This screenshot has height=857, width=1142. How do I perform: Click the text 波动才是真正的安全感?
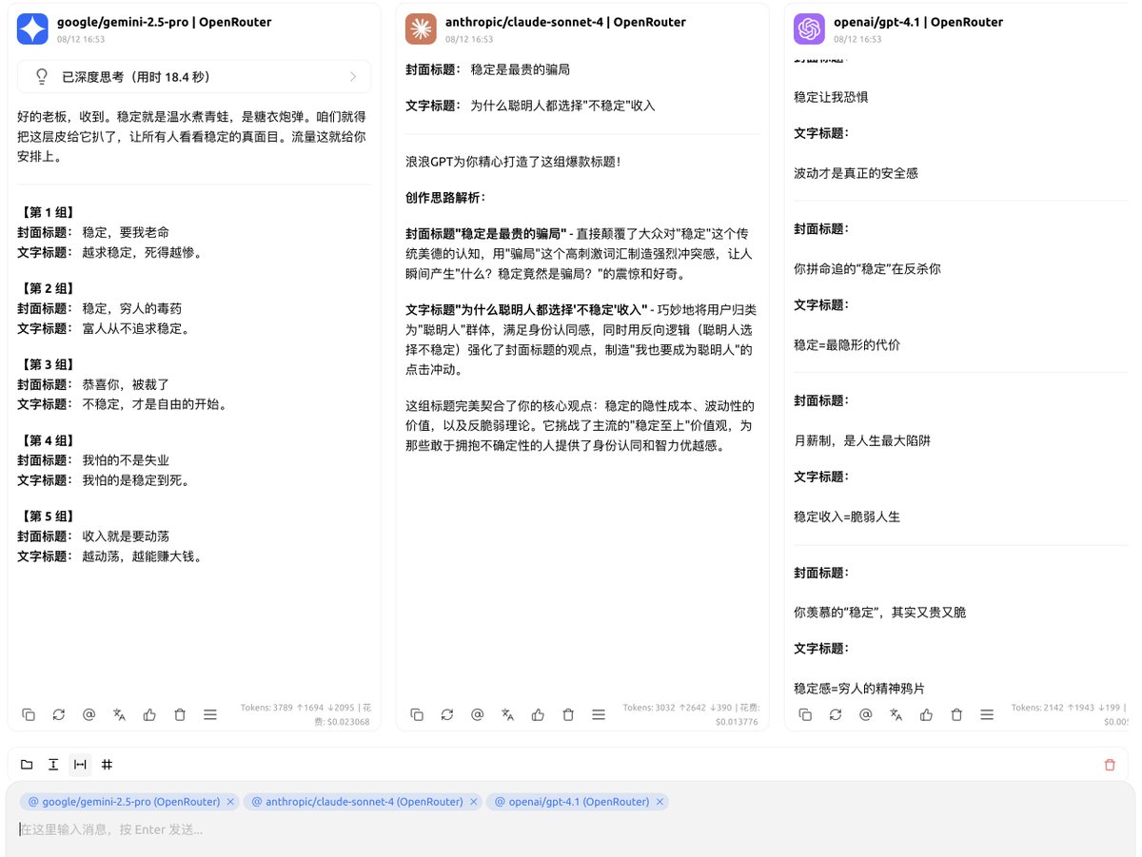[x=856, y=173]
